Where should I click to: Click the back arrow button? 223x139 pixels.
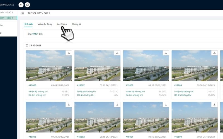point(21,5)
